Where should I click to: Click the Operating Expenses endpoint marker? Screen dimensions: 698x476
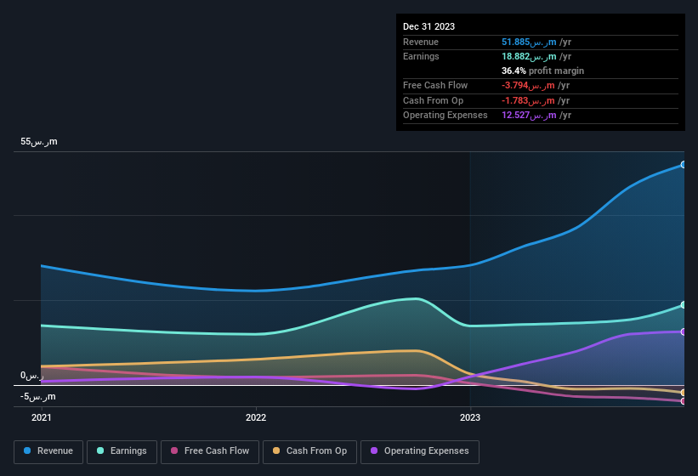[684, 331]
